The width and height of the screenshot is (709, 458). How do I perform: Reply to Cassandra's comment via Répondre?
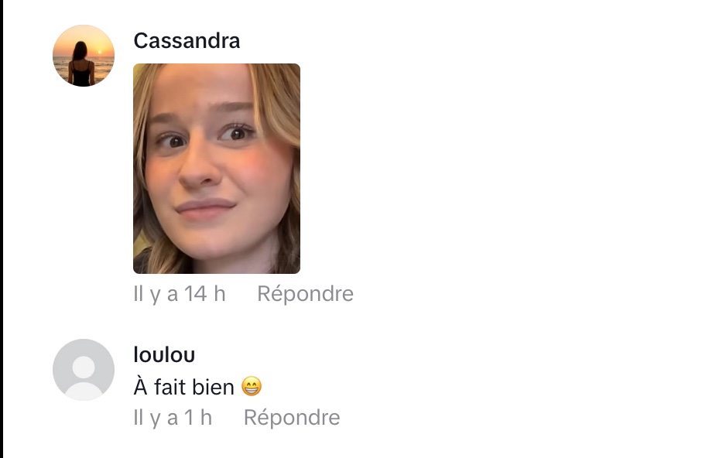305,294
